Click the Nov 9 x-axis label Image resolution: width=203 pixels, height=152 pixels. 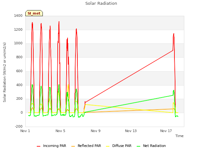[x=95, y=131]
